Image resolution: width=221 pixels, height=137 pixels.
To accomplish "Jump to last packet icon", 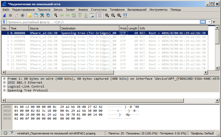I will 86,15.
